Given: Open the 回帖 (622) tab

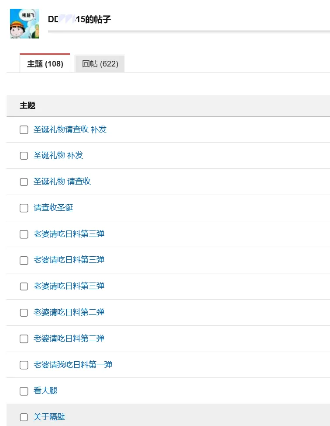Looking at the screenshot, I should click(x=100, y=64).
